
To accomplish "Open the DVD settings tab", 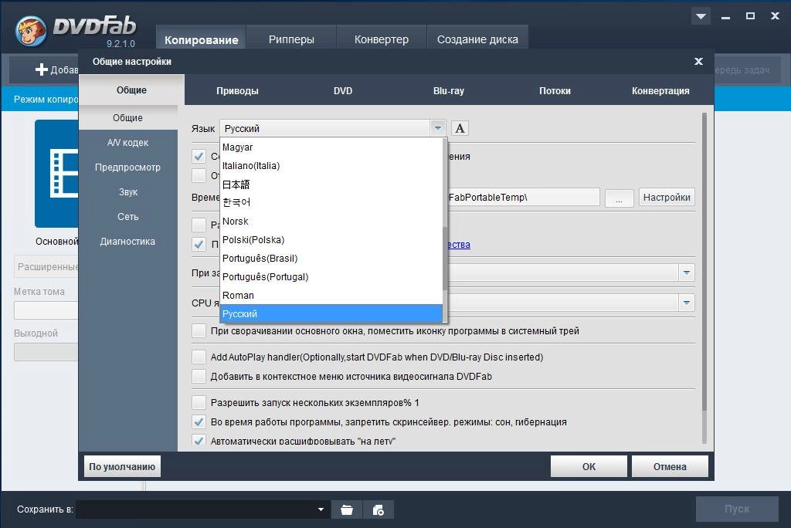I will point(342,91).
